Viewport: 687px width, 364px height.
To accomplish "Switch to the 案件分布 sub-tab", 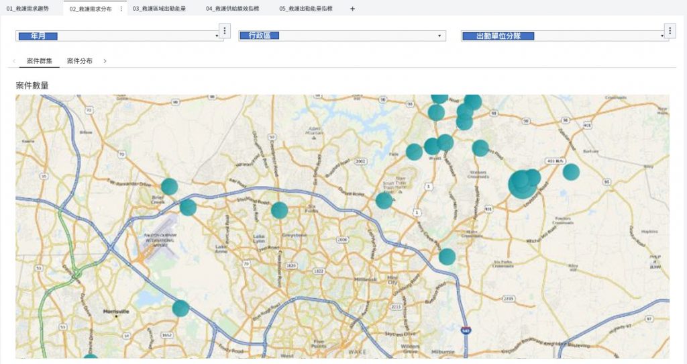I will tap(80, 61).
